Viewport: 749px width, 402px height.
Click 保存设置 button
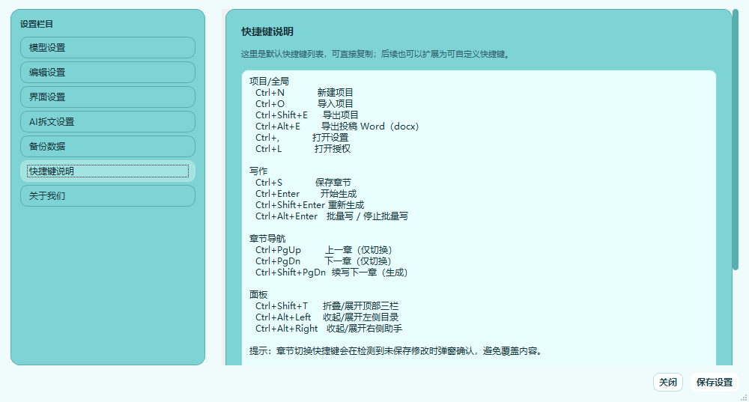coord(714,383)
